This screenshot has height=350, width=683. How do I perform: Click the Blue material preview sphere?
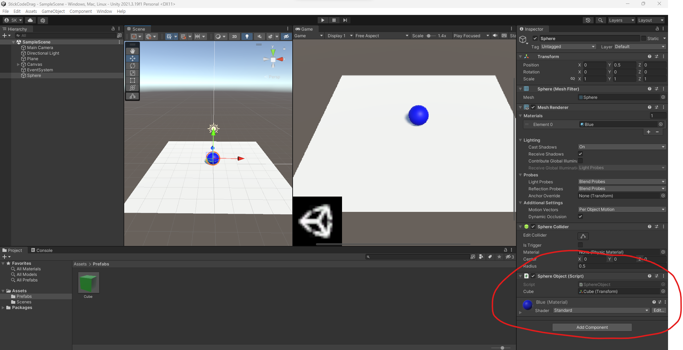coord(527,305)
